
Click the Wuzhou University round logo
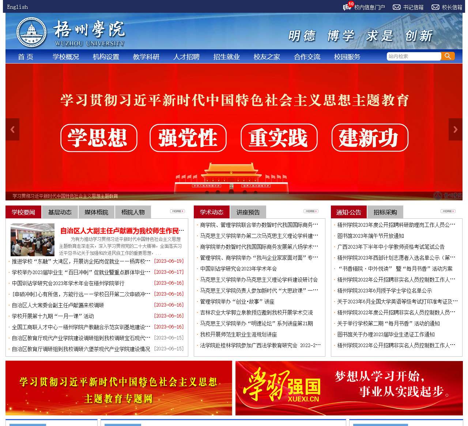pyautogui.click(x=32, y=32)
